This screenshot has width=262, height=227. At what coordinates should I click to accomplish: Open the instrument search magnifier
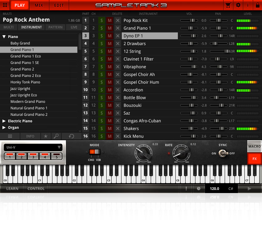[x=56, y=136]
